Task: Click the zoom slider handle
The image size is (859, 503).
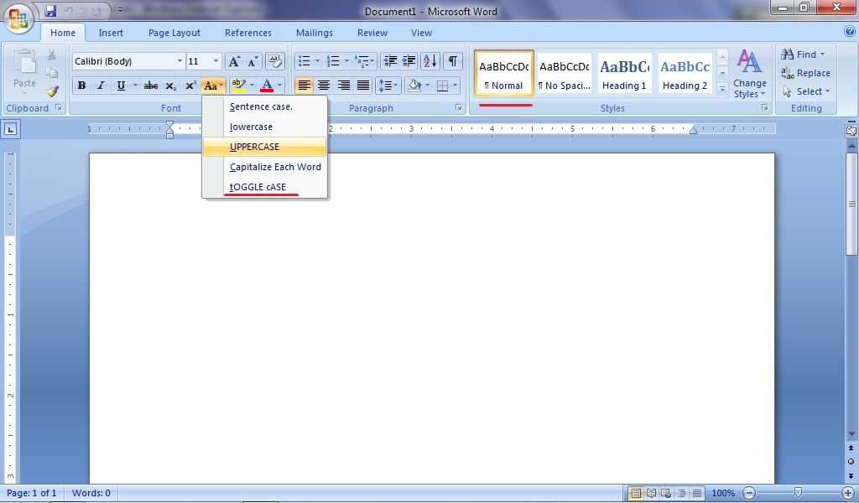Action: pyautogui.click(x=799, y=493)
